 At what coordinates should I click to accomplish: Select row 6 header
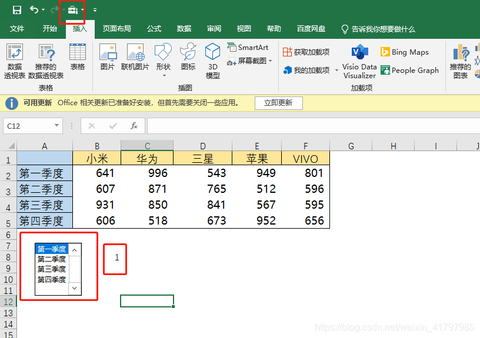click(8, 235)
